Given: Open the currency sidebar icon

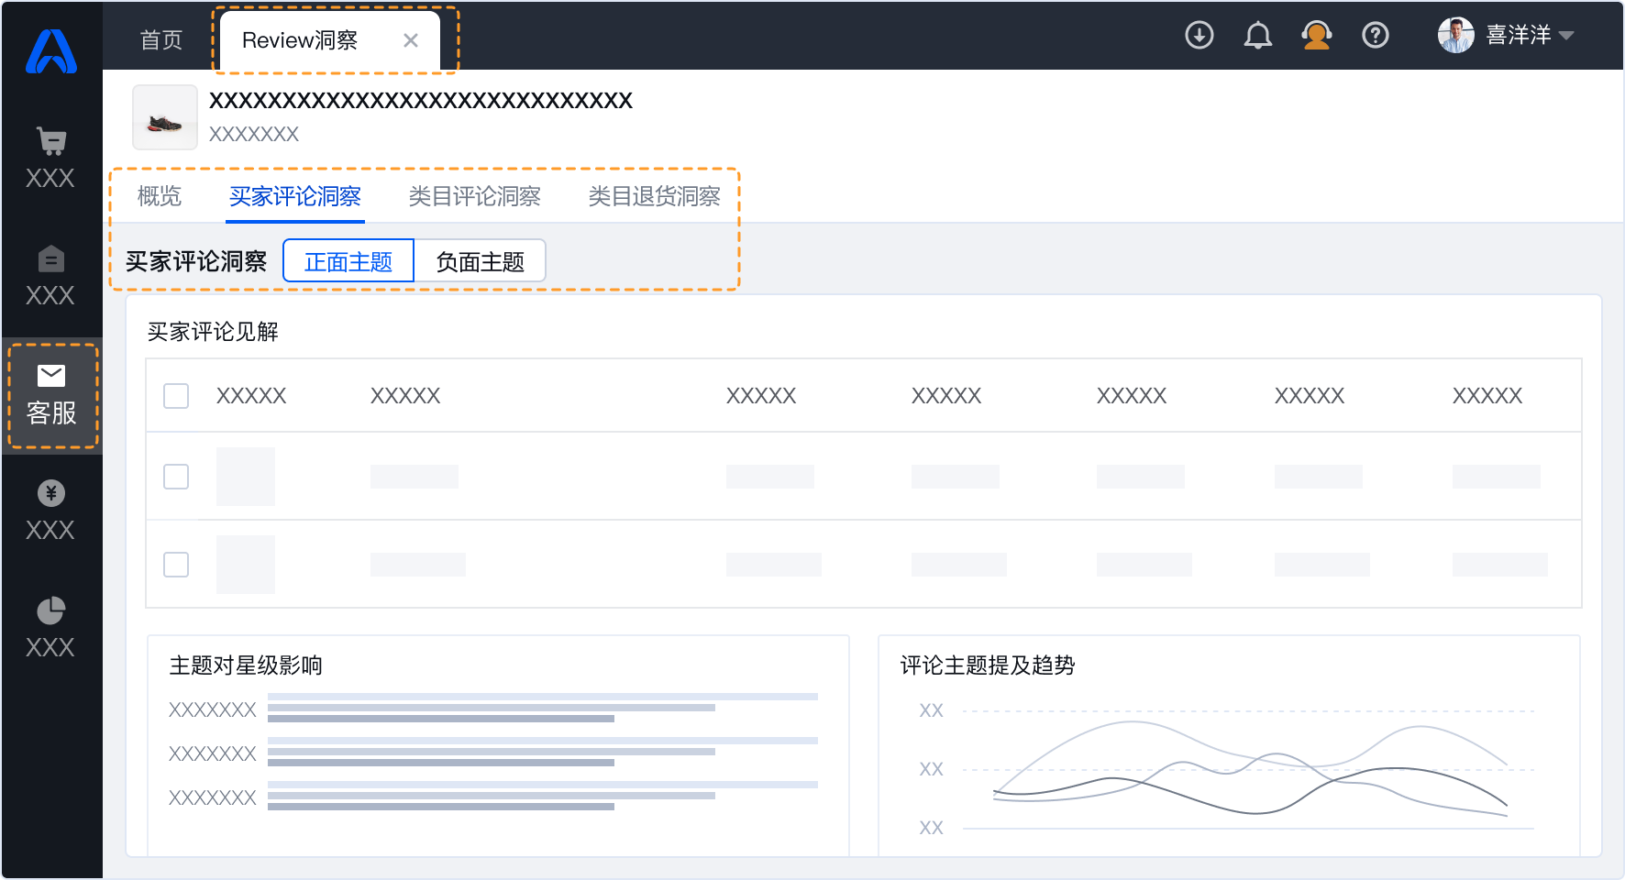Looking at the screenshot, I should tap(51, 493).
